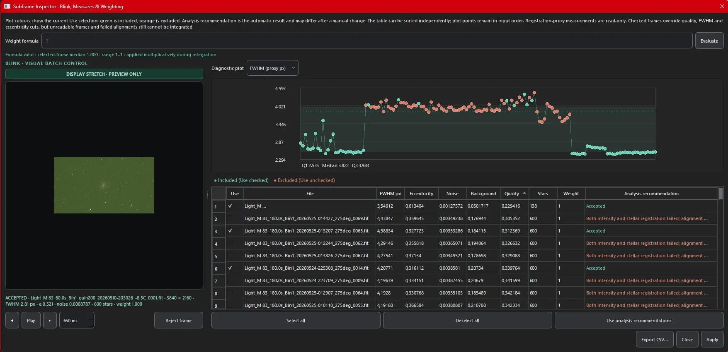
Task: Toggle Use checkbox for table row 1
Action: tap(230, 206)
